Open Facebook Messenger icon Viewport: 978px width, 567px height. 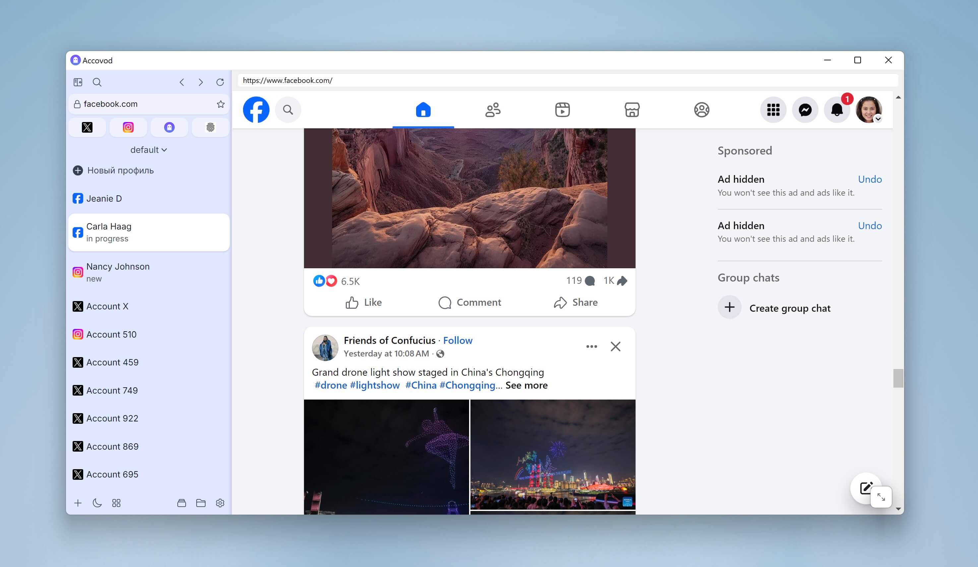pos(805,110)
